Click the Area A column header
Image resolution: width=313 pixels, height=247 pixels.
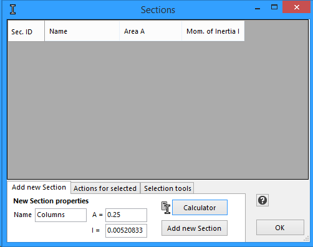pos(151,31)
